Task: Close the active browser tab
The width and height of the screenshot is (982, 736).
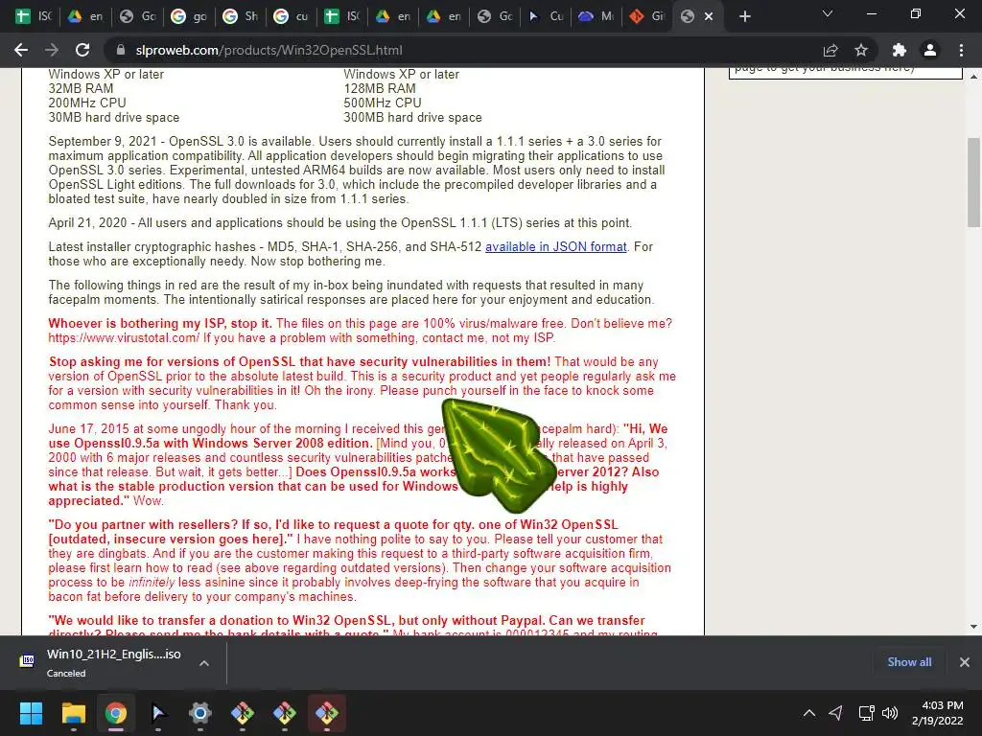Action: pyautogui.click(x=709, y=16)
